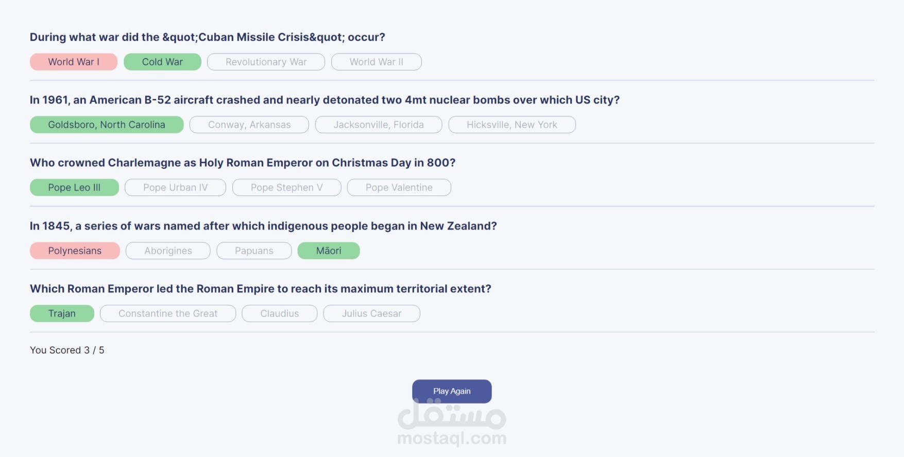Select Conway, Arkansas option
This screenshot has width=904, height=457.
click(x=249, y=125)
